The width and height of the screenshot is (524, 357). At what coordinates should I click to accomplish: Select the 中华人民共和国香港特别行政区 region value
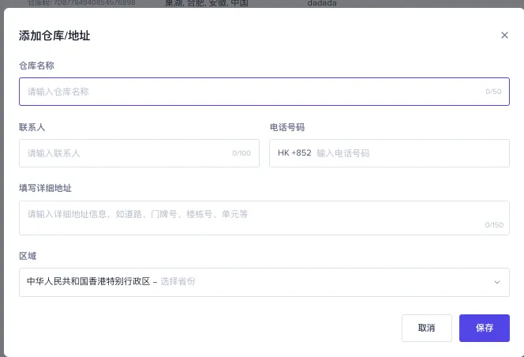pos(88,282)
